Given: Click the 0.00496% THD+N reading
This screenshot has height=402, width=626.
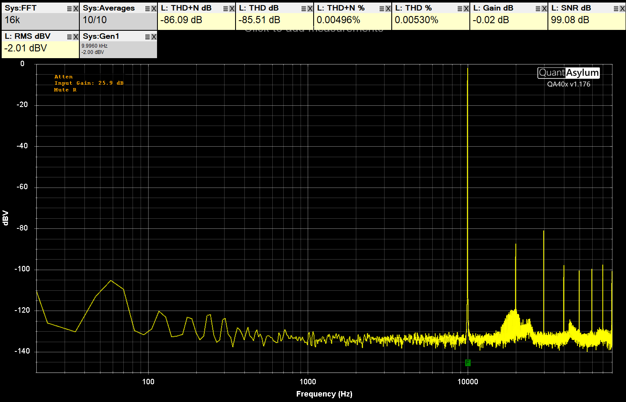Looking at the screenshot, I should point(339,20).
